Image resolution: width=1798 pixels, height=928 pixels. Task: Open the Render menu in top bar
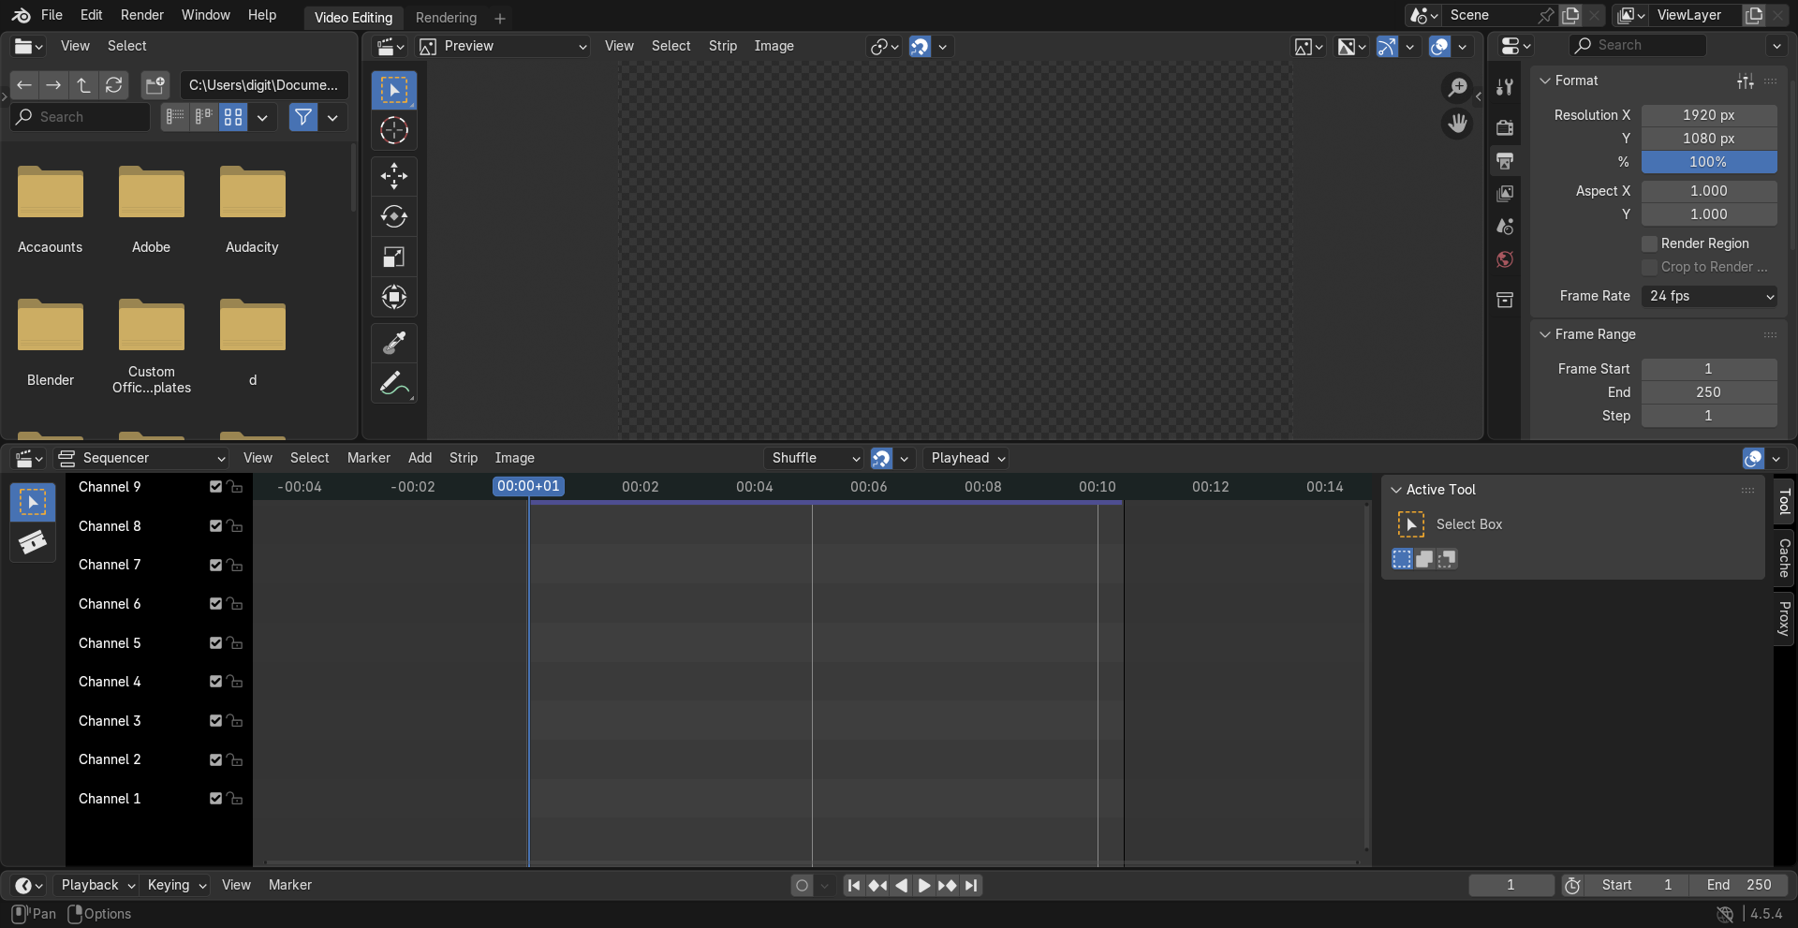click(142, 15)
